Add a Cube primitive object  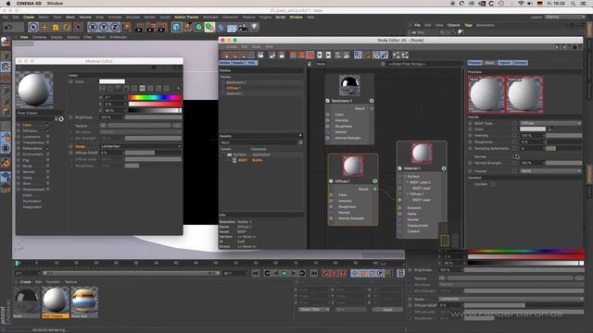(176, 27)
